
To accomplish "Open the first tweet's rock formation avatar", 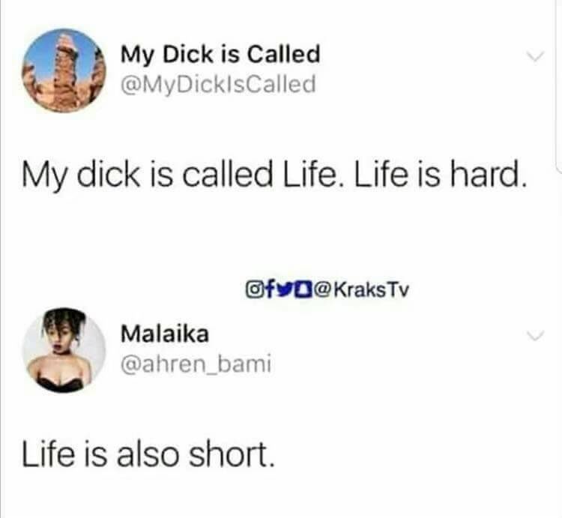I will [x=64, y=70].
